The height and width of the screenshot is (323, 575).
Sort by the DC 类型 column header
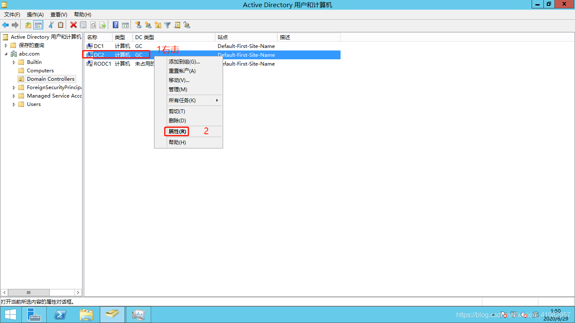[x=174, y=37]
